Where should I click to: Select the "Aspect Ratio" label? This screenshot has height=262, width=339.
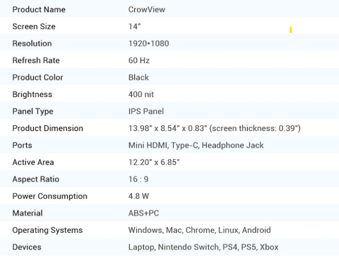[x=36, y=179]
